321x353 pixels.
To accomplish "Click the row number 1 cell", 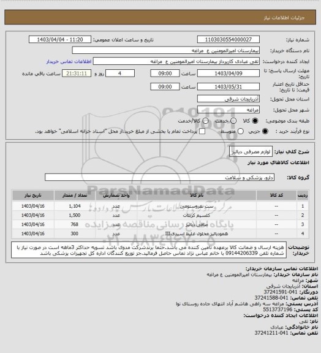I will [303, 206].
